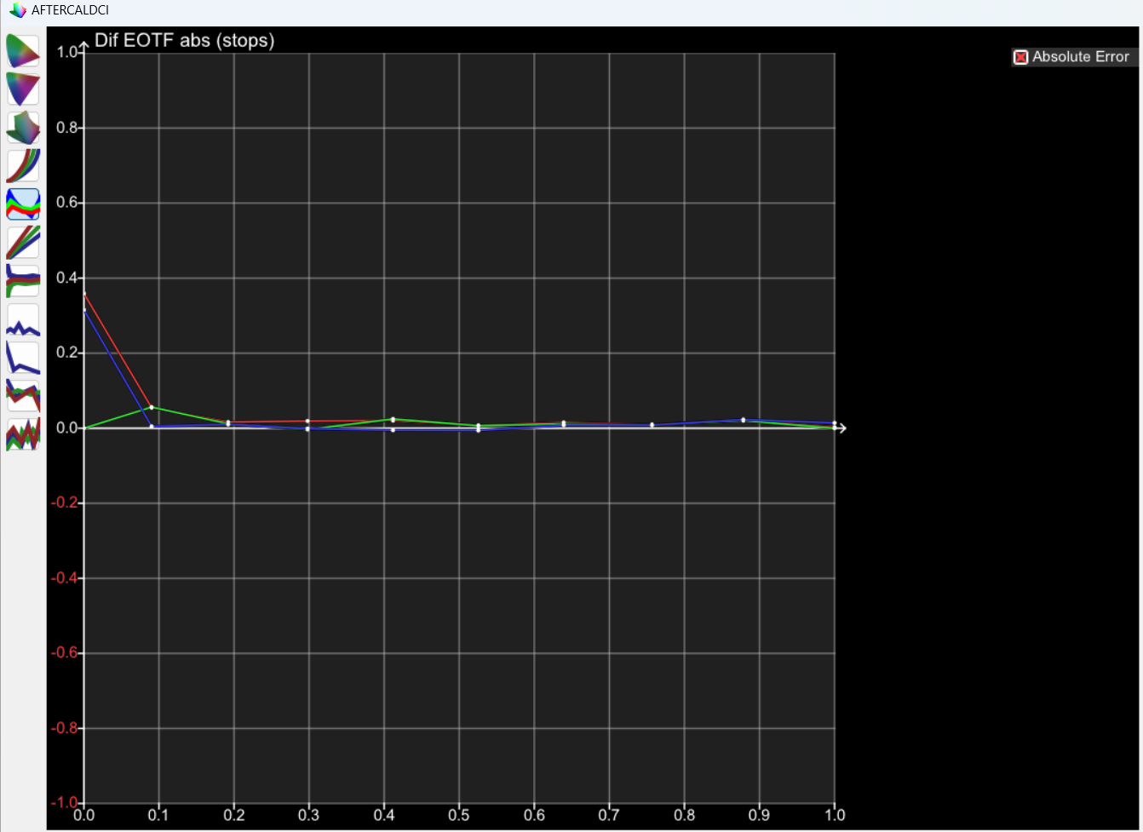Click the AFTERCALDCI app icon in title bar

tap(17, 11)
